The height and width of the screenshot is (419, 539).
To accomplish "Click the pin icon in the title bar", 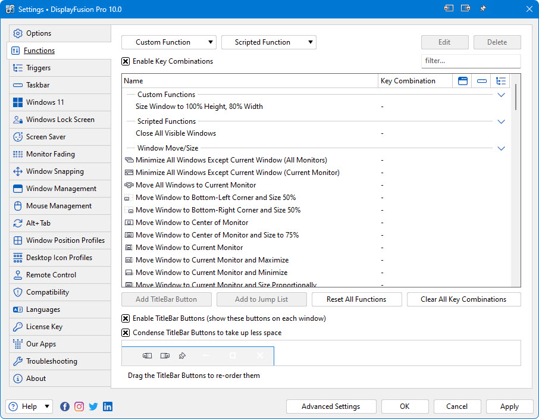I will [x=483, y=9].
